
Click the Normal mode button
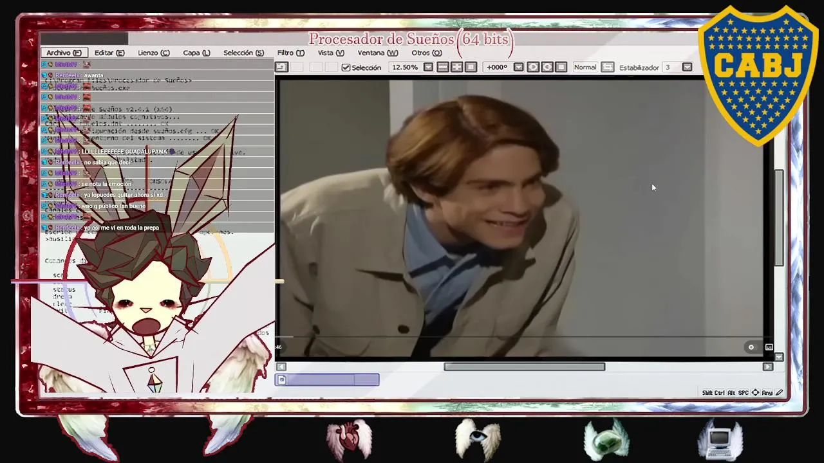[585, 68]
